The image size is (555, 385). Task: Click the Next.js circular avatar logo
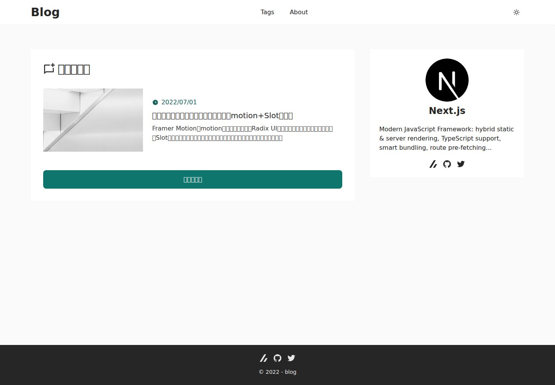(x=447, y=80)
